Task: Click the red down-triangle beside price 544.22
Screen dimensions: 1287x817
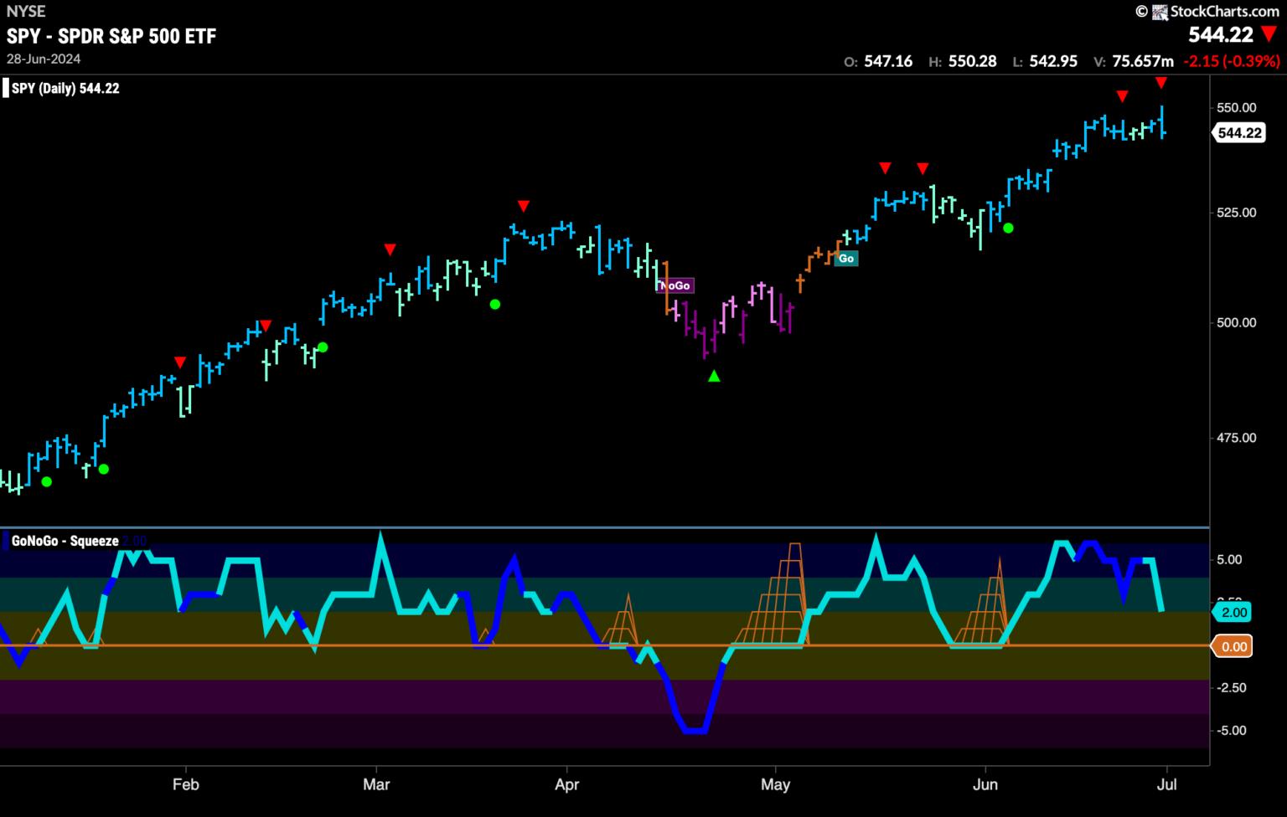Action: click(1269, 35)
